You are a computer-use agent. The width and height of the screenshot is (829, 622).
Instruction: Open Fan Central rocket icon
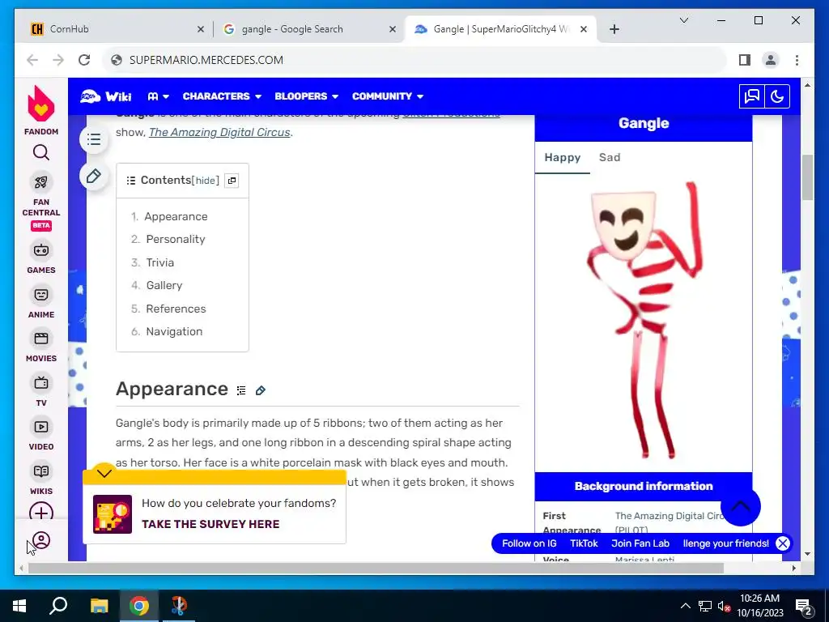pyautogui.click(x=40, y=182)
